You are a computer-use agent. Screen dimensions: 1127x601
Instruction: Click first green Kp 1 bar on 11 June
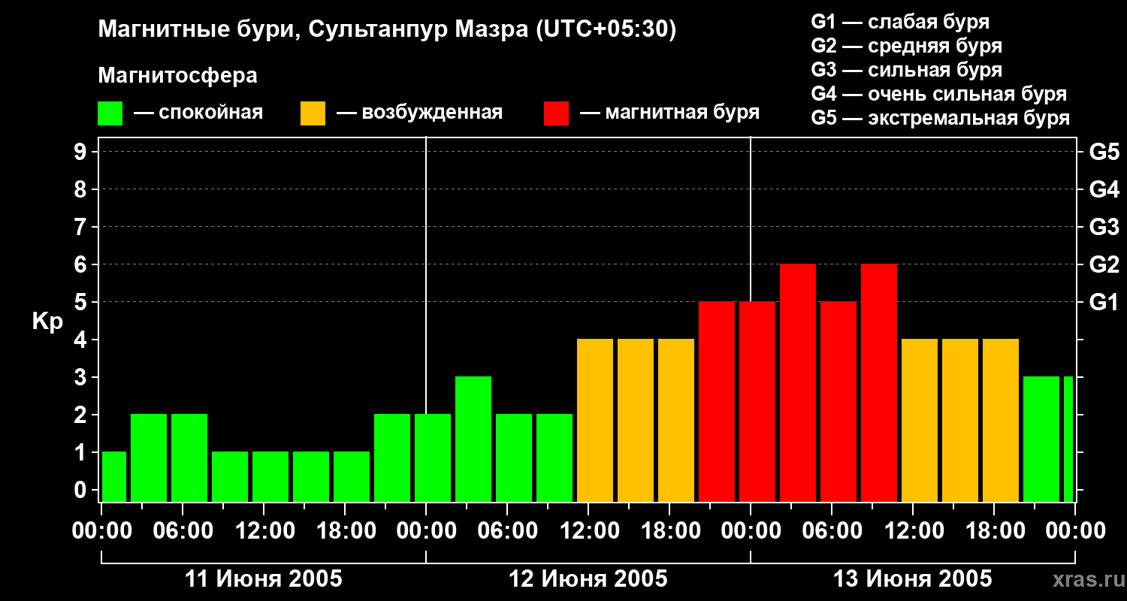(x=114, y=476)
